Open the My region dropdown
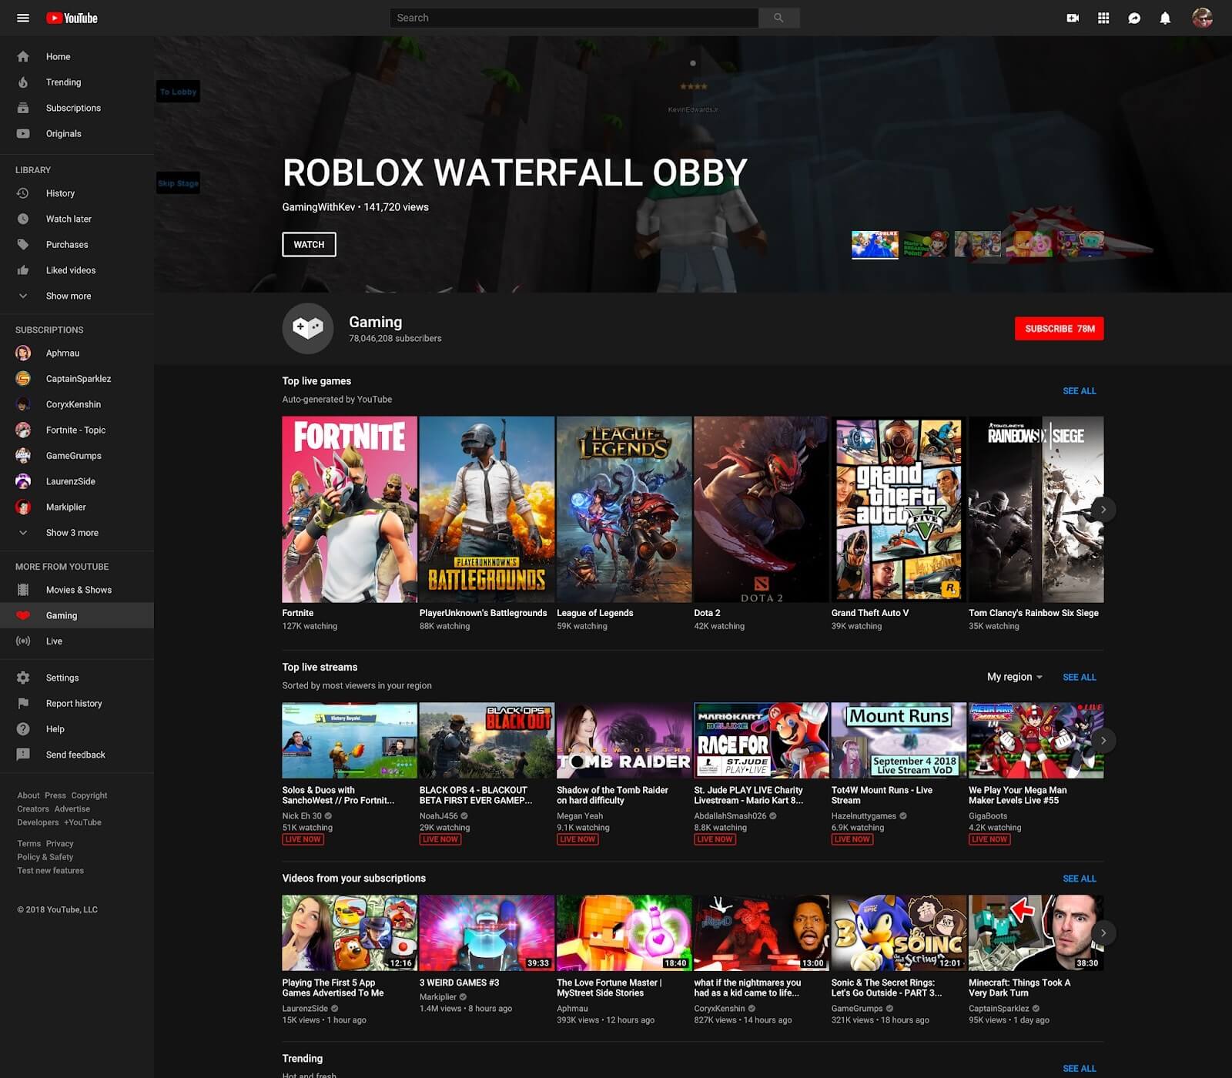1232x1078 pixels. (1013, 677)
